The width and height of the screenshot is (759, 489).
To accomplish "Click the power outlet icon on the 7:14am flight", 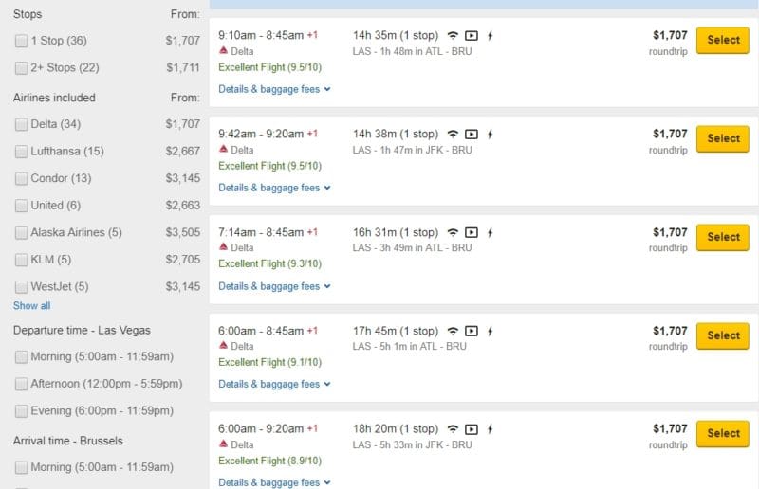I will (x=490, y=232).
